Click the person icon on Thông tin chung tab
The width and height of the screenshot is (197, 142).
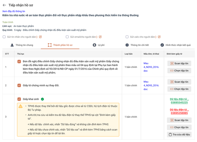(12, 45)
